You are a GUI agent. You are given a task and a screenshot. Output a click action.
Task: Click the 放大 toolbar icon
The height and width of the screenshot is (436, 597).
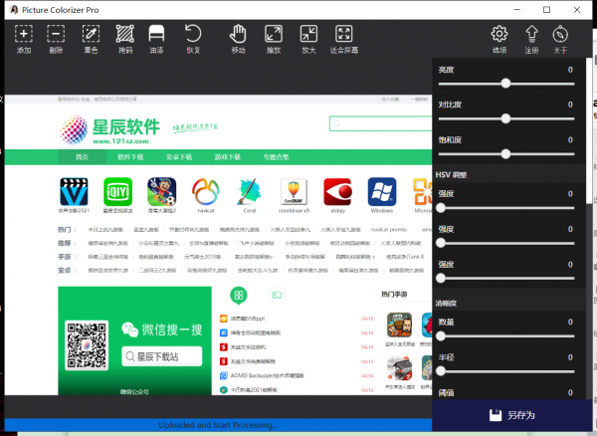(x=308, y=34)
